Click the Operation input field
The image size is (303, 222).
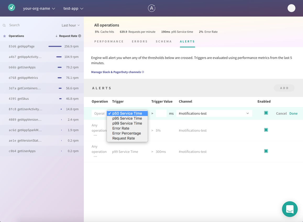[99, 113]
